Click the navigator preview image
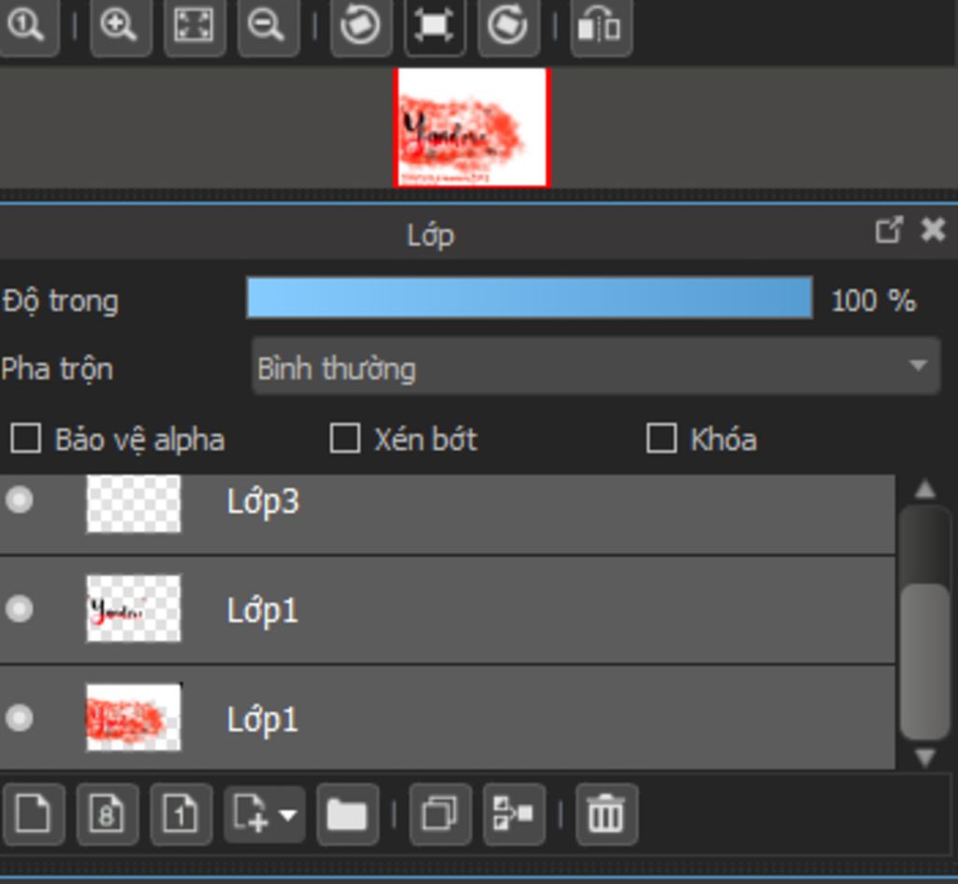Image resolution: width=958 pixels, height=884 pixels. tap(472, 127)
